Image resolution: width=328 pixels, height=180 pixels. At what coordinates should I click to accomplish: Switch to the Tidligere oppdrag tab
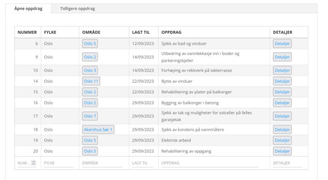(x=77, y=9)
